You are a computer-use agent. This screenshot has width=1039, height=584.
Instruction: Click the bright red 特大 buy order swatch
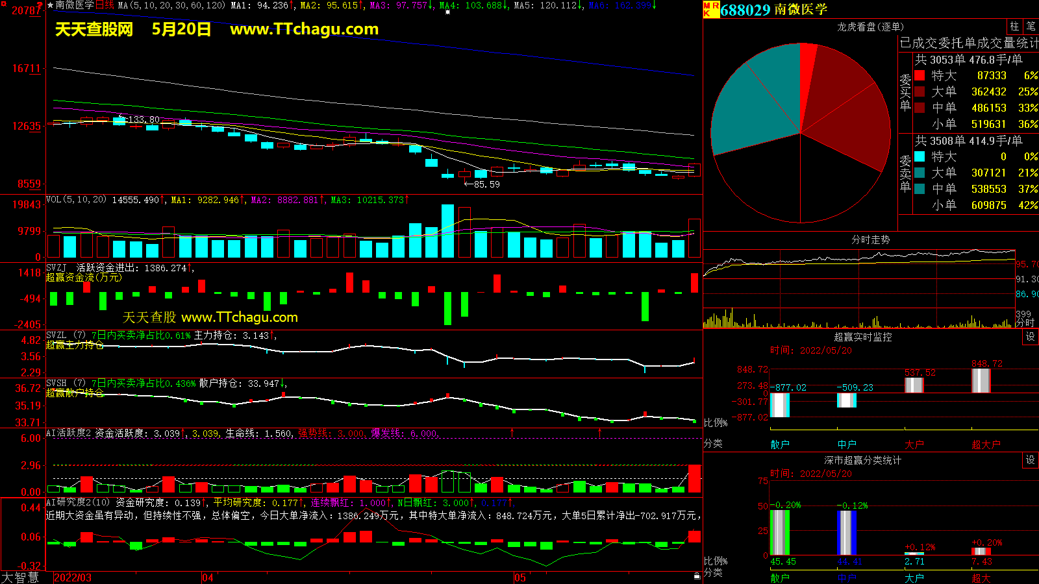[x=920, y=75]
